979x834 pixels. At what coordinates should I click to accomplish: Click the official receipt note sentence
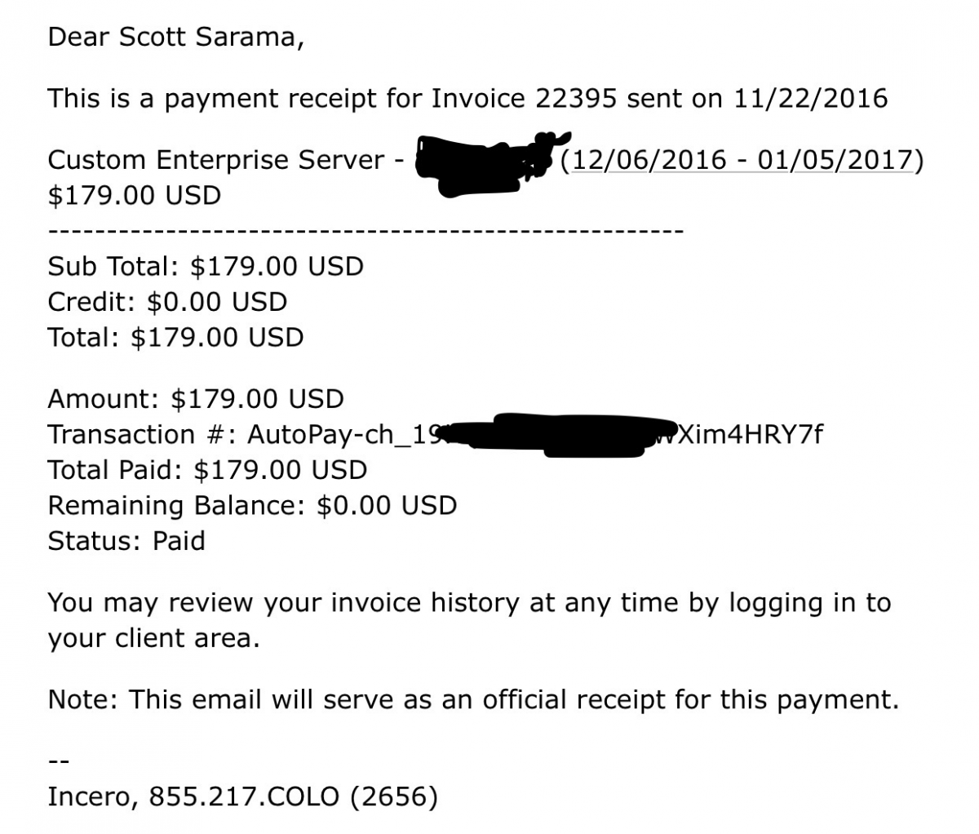tap(473, 700)
